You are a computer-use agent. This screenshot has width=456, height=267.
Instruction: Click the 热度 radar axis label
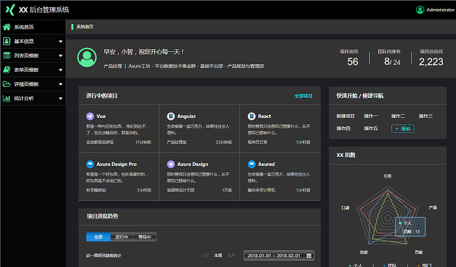364,253
